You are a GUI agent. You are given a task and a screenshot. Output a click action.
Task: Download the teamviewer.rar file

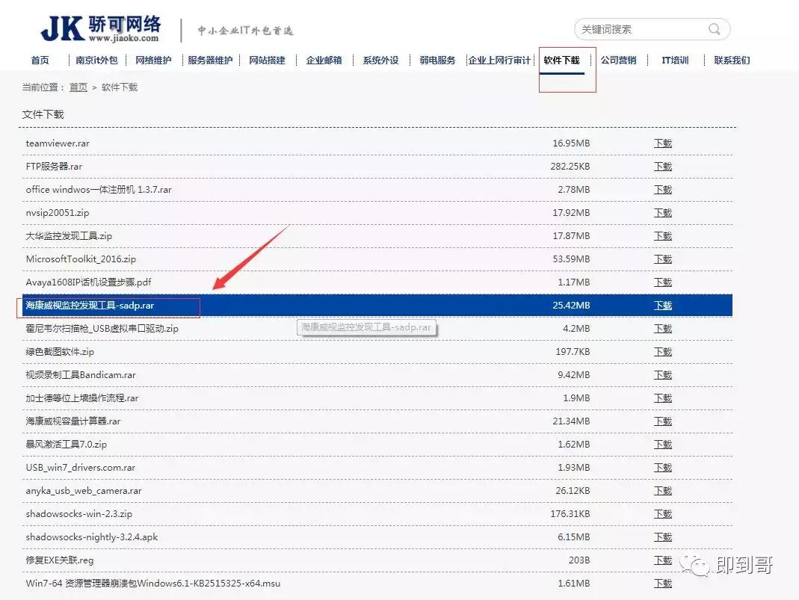pos(662,143)
